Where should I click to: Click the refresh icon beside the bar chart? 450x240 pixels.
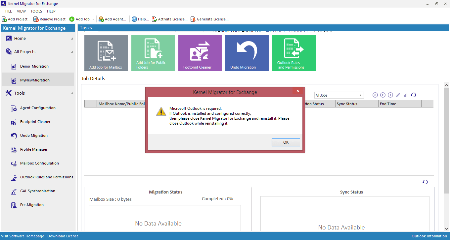click(x=413, y=95)
